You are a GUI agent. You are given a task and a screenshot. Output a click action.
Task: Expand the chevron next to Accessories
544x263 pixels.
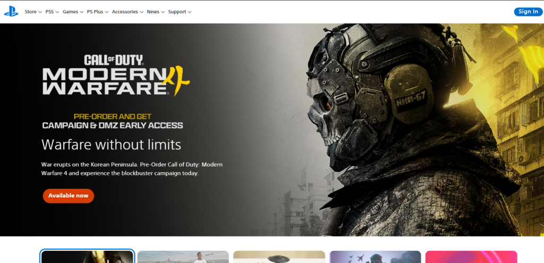click(x=141, y=12)
